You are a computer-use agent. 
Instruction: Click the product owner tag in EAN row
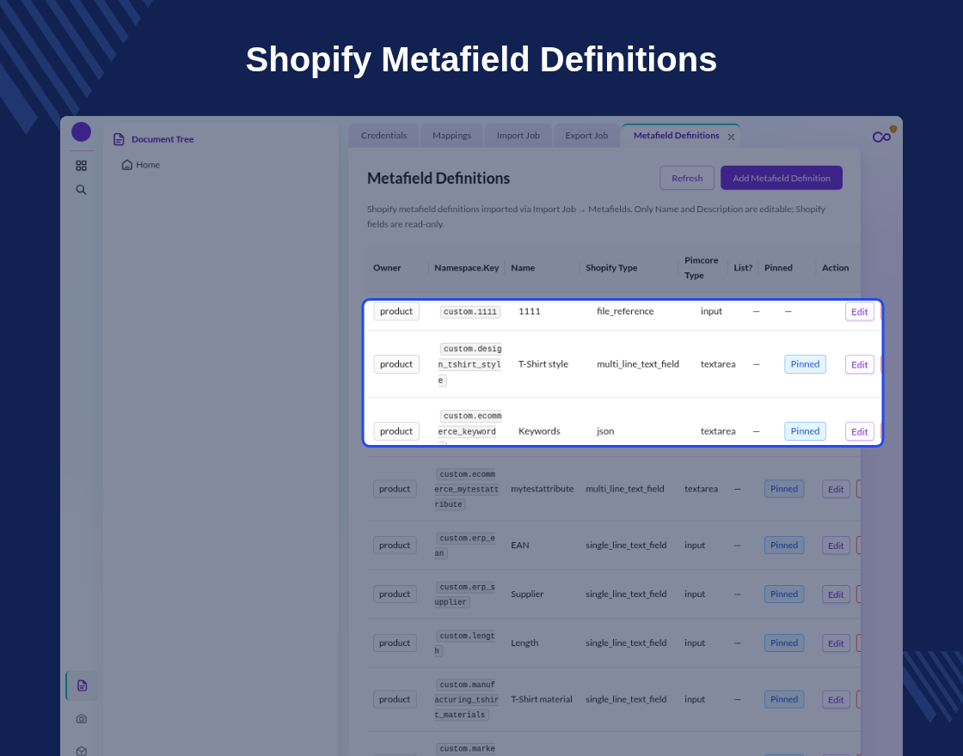tap(395, 545)
